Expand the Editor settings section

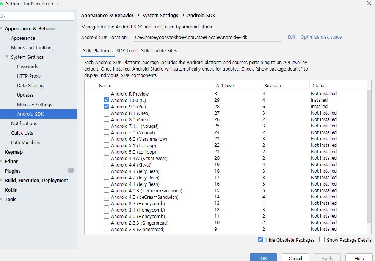point(1,161)
